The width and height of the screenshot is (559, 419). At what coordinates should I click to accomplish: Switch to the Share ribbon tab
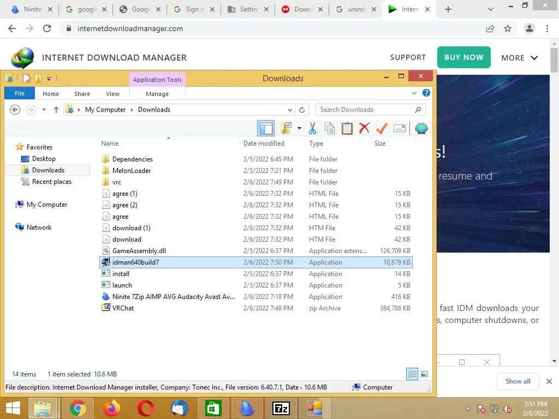click(x=82, y=94)
